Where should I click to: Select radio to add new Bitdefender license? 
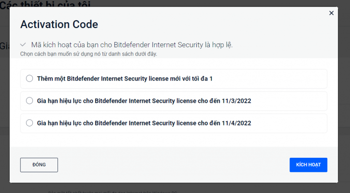29,78
